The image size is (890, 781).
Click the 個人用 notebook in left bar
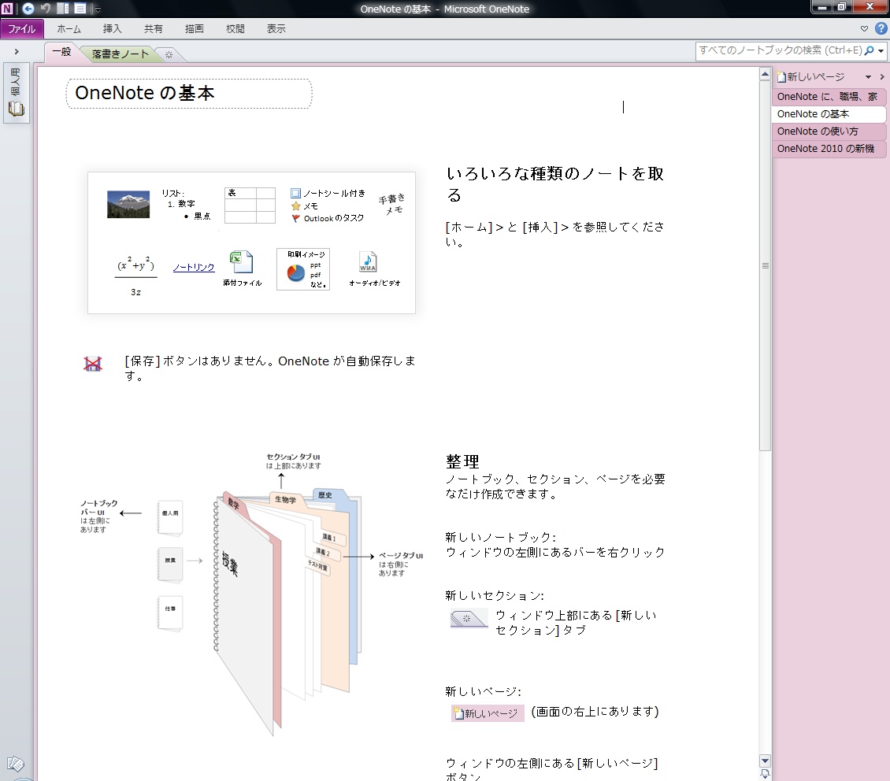click(x=16, y=92)
